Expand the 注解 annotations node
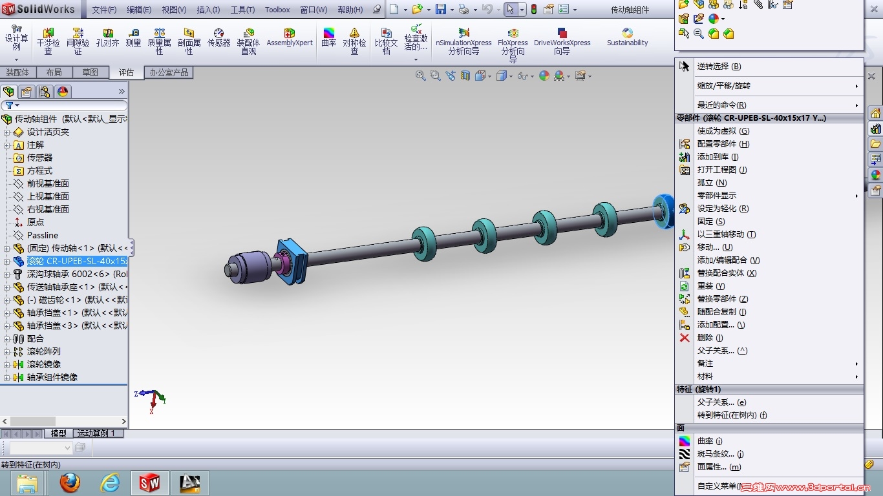This screenshot has width=883, height=496. tap(7, 145)
